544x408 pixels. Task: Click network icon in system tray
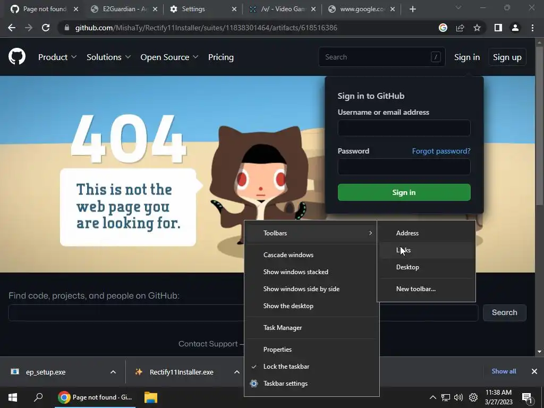point(446,397)
